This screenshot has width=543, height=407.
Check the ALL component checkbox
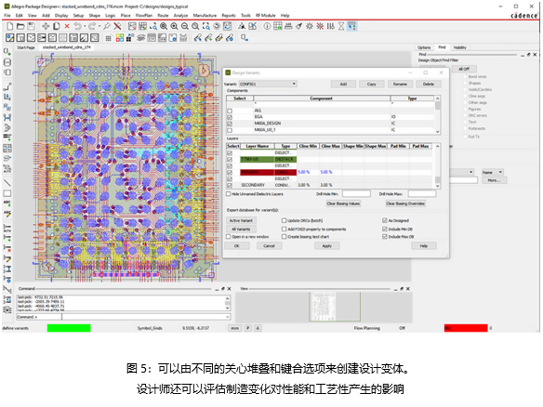(x=230, y=111)
